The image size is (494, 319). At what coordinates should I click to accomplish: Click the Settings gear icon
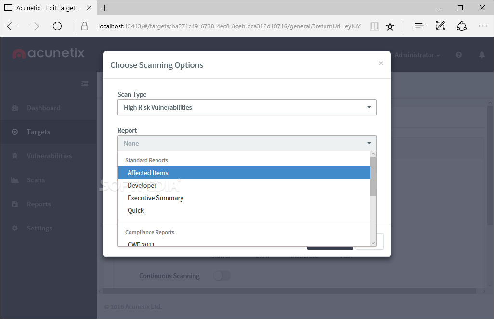pos(15,228)
